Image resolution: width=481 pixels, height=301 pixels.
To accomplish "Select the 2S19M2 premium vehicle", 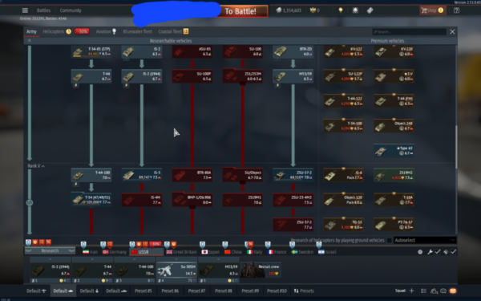I will (394, 175).
